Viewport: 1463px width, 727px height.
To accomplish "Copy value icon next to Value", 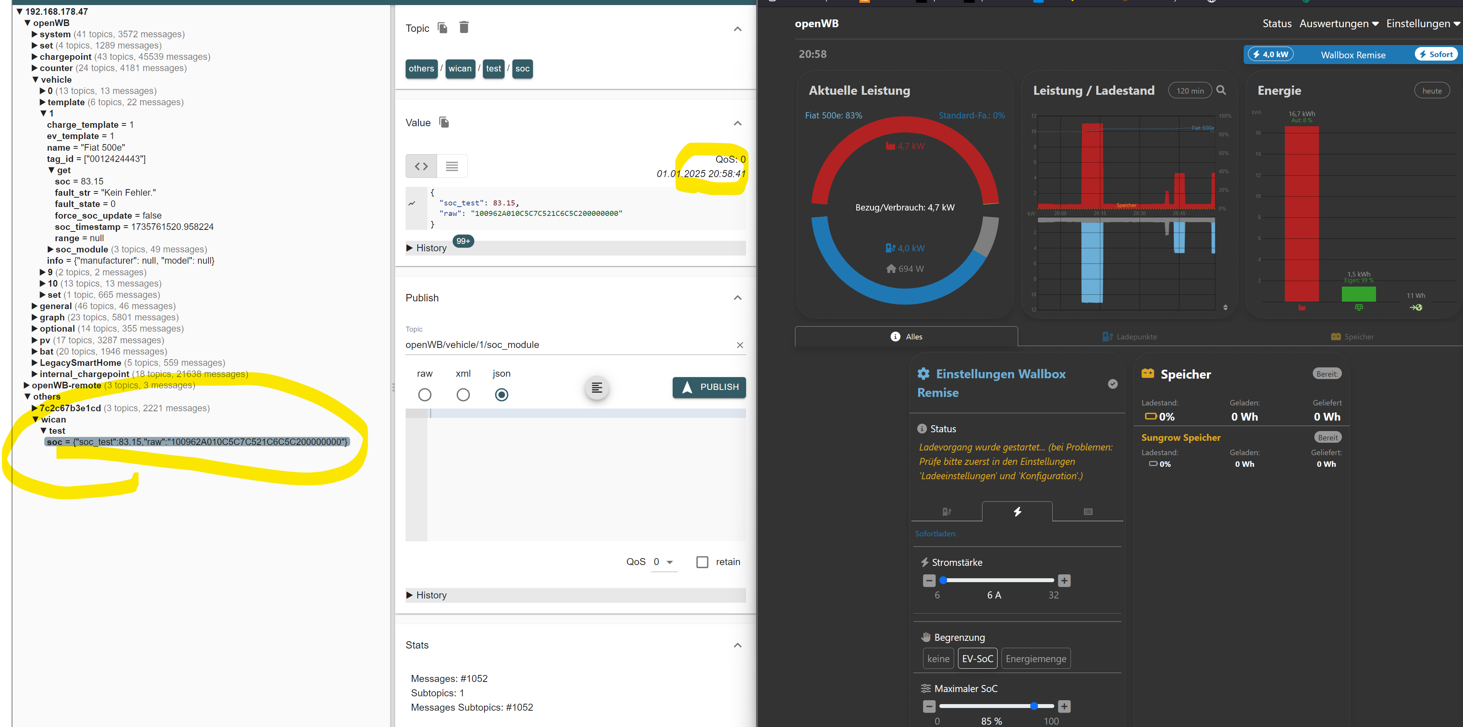I will coord(444,122).
